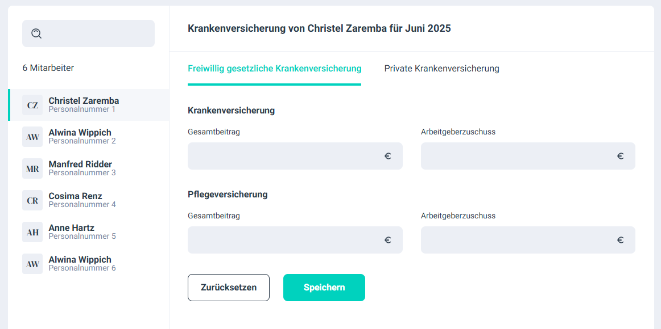Choose Anne Hartz from employee list

[x=72, y=231]
